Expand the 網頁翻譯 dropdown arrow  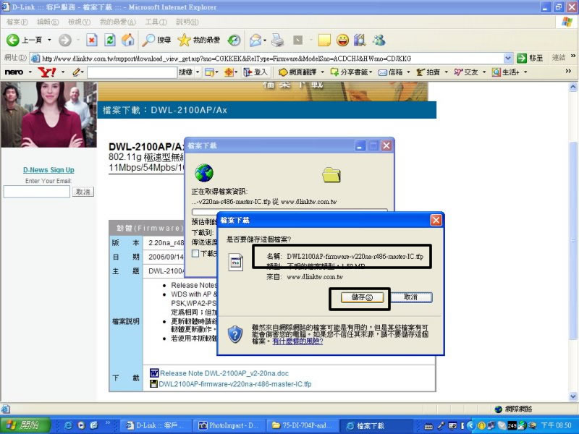[322, 72]
